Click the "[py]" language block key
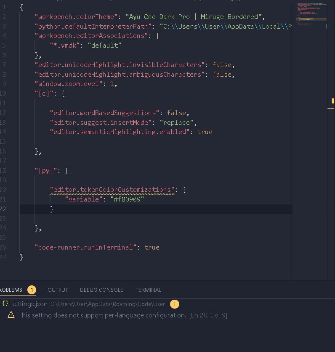This screenshot has width=335, height=352. pos(46,171)
